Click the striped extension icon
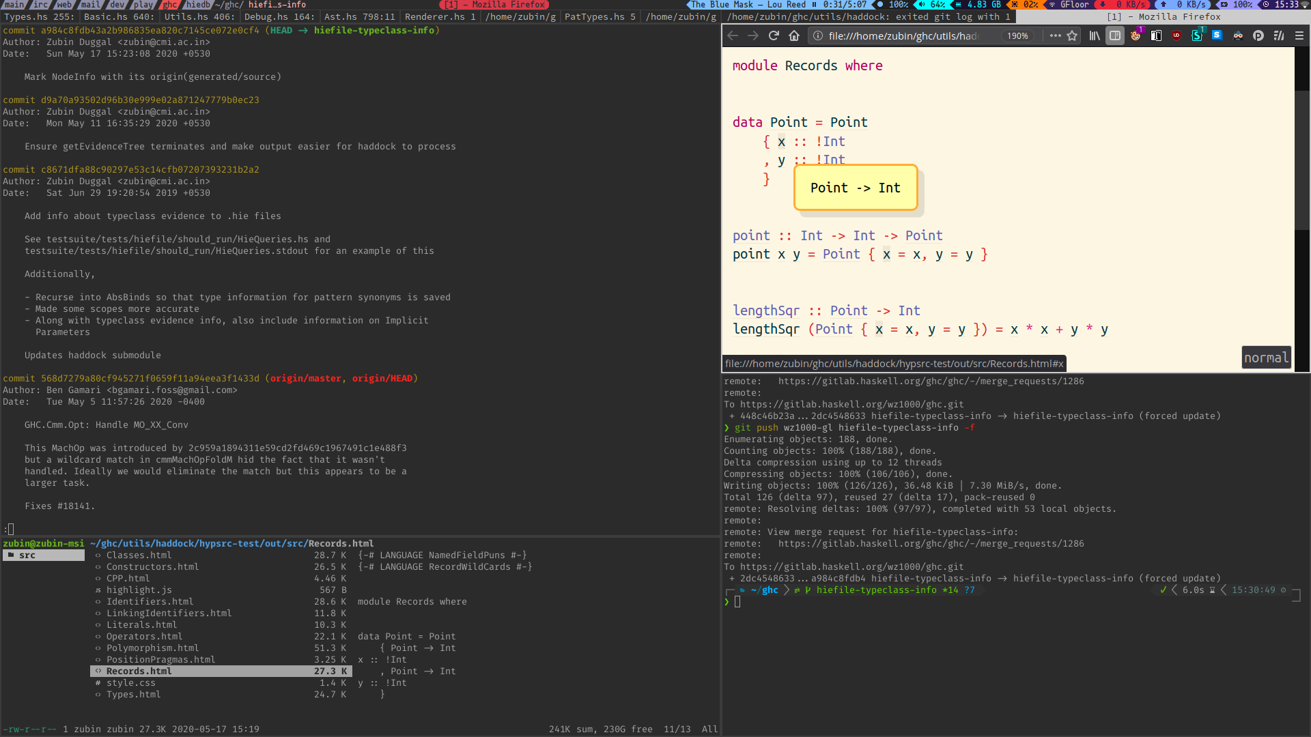Viewport: 1311px width, 737px height. (1279, 35)
